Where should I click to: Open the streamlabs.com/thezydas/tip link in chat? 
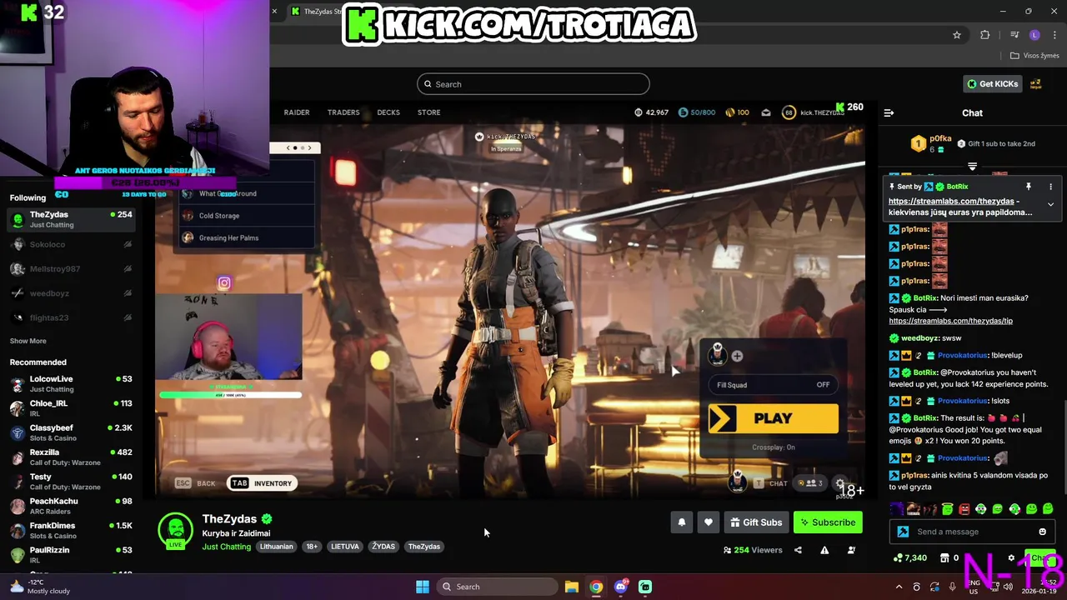click(950, 321)
